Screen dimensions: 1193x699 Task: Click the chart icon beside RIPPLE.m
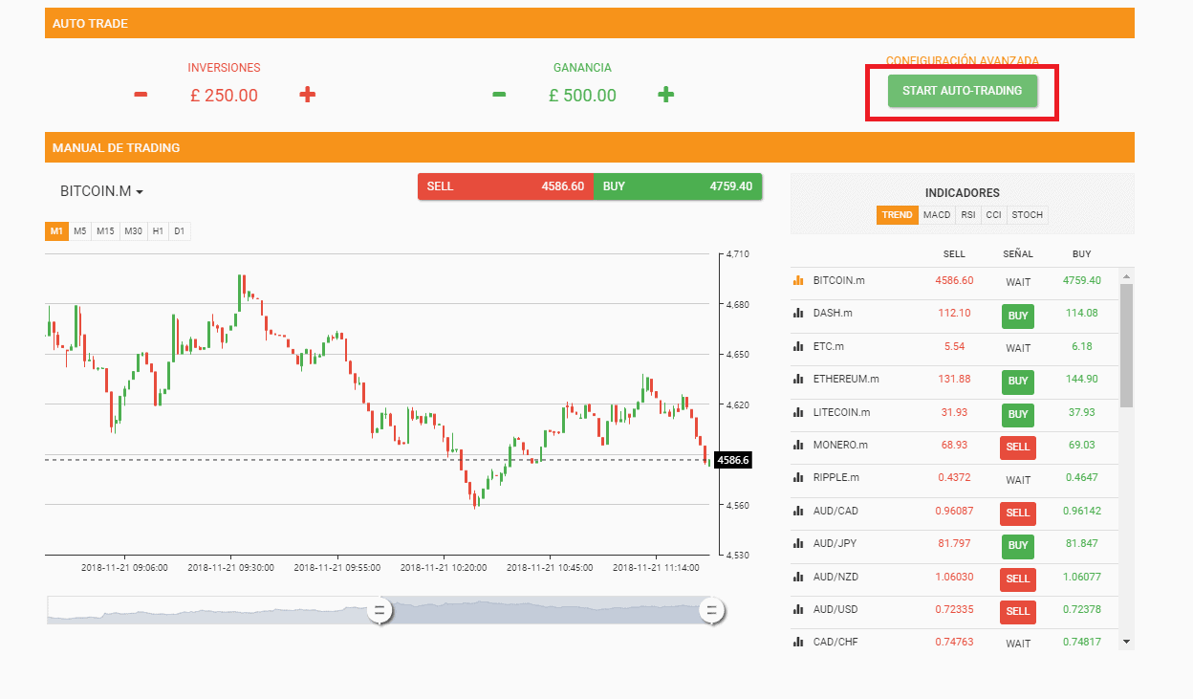tap(797, 478)
